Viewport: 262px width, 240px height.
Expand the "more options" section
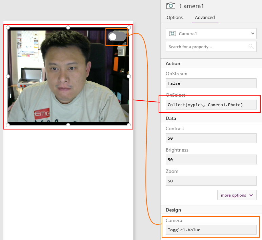237,195
